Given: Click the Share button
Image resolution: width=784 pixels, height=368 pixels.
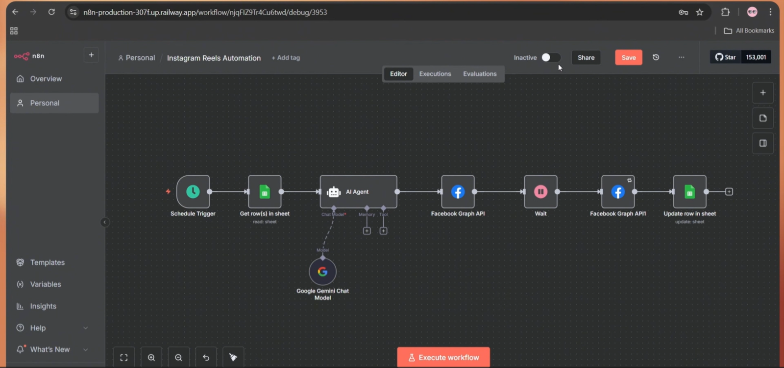Looking at the screenshot, I should [586, 57].
